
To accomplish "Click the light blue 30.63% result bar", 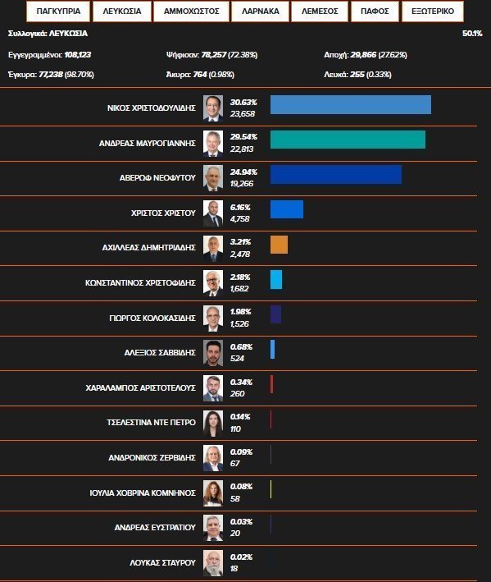I will (x=351, y=105).
